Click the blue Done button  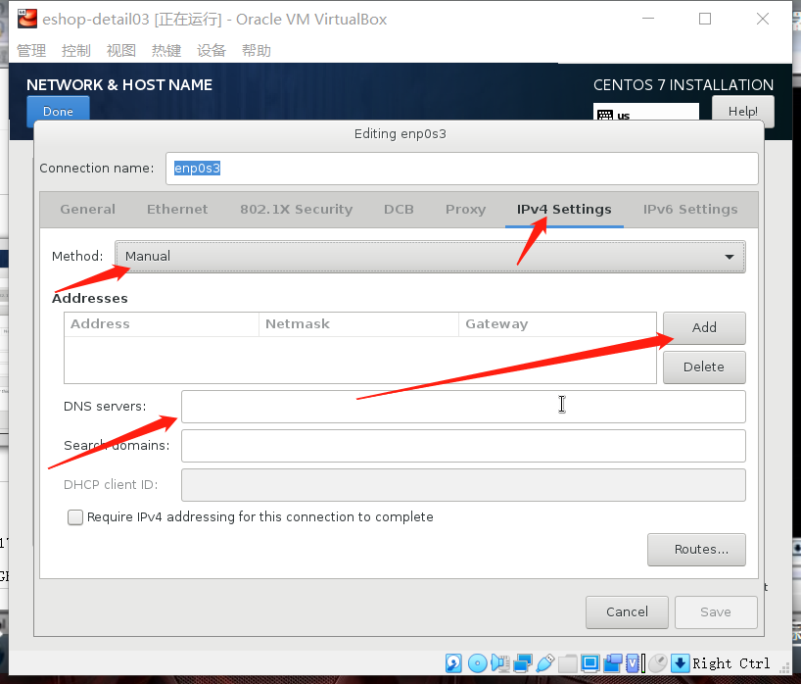coord(58,111)
